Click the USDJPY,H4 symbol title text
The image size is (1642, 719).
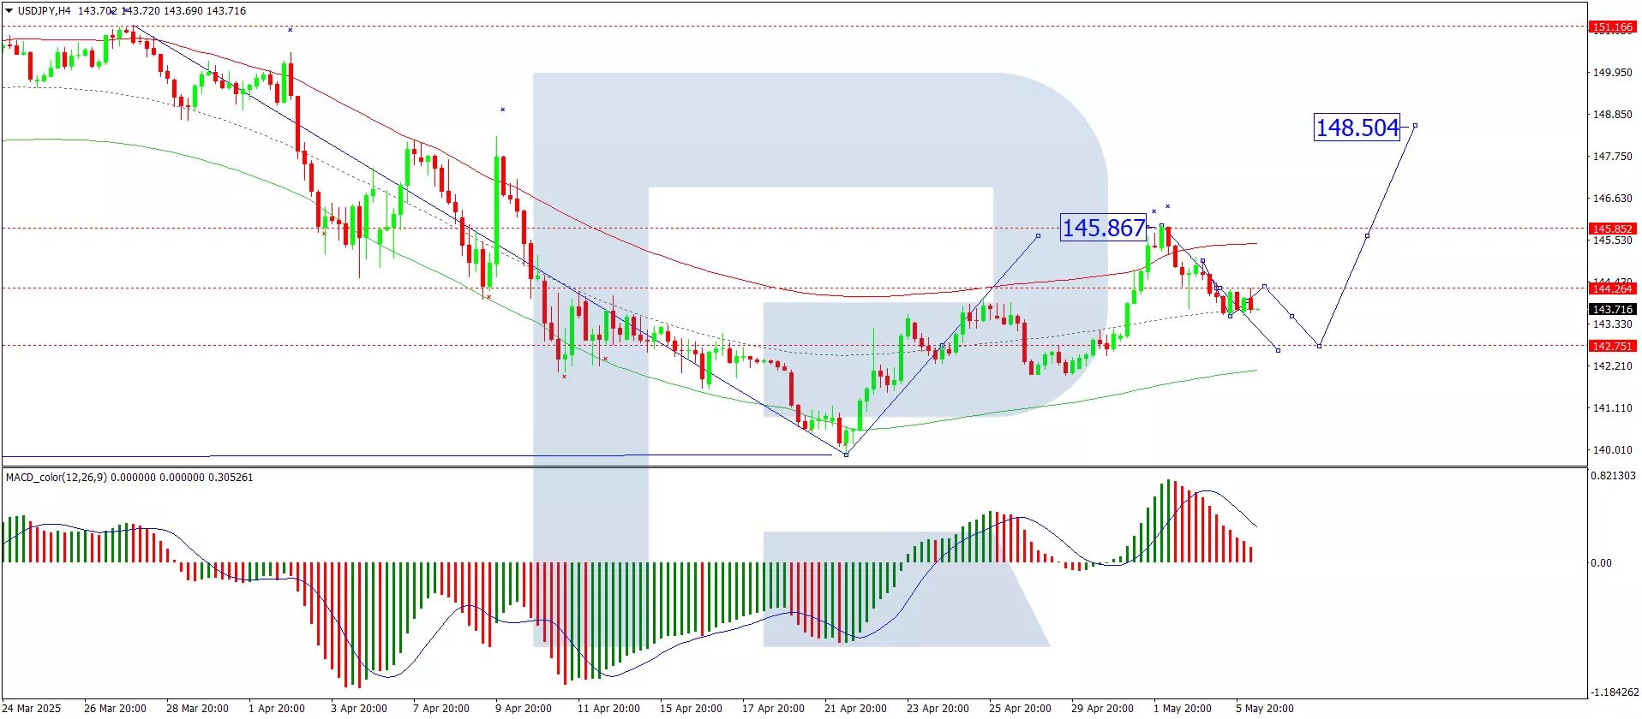[45, 11]
